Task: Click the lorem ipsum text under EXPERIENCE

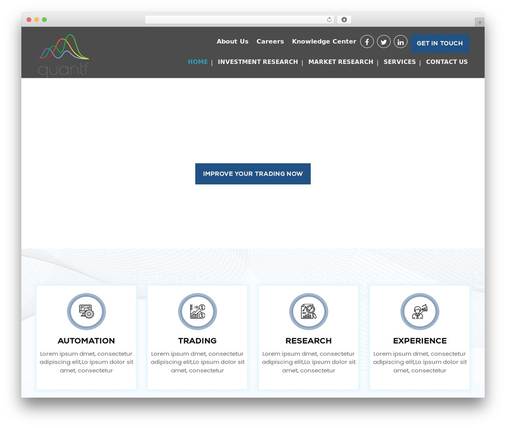Action: pyautogui.click(x=420, y=362)
